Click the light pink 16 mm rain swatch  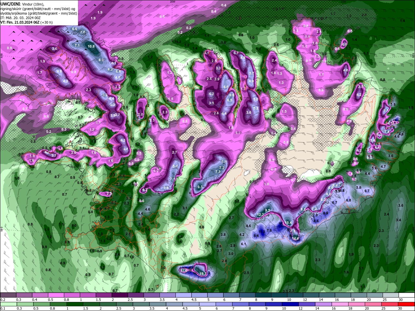click(x=340, y=304)
